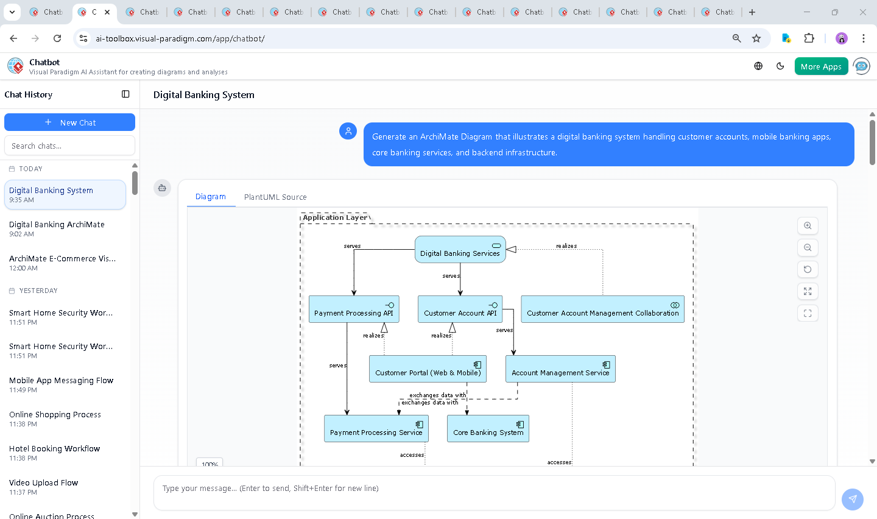Click the robot avatar beside the diagram reply
This screenshot has height=519, width=877.
coord(162,188)
